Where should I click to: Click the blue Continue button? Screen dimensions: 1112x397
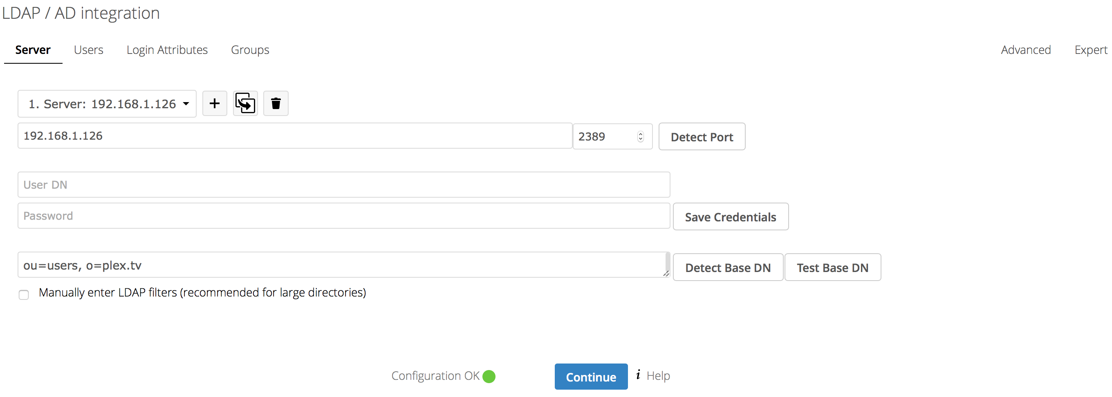[x=591, y=377]
